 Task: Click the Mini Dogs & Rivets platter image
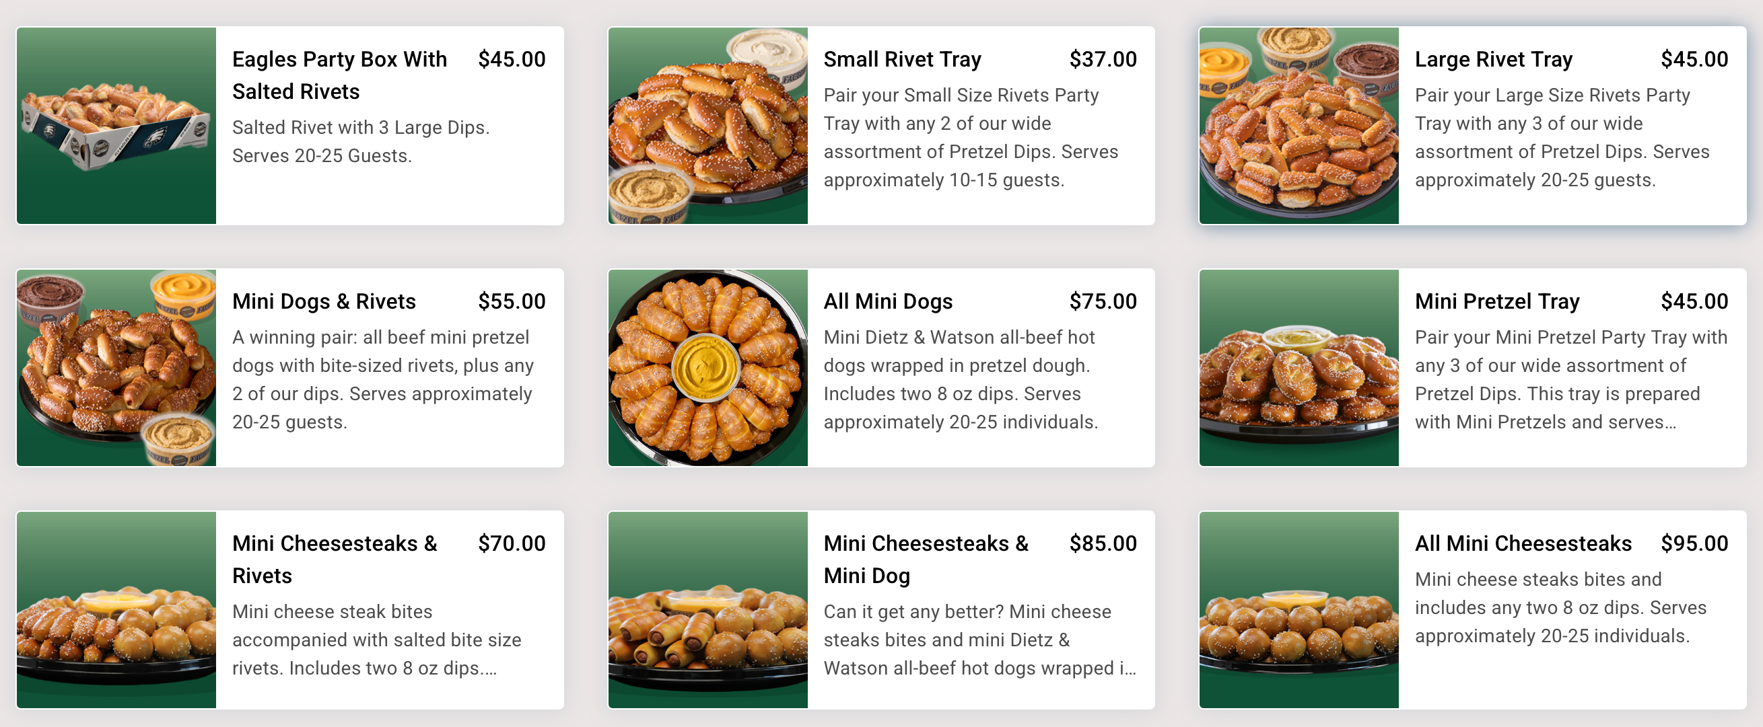[x=118, y=368]
